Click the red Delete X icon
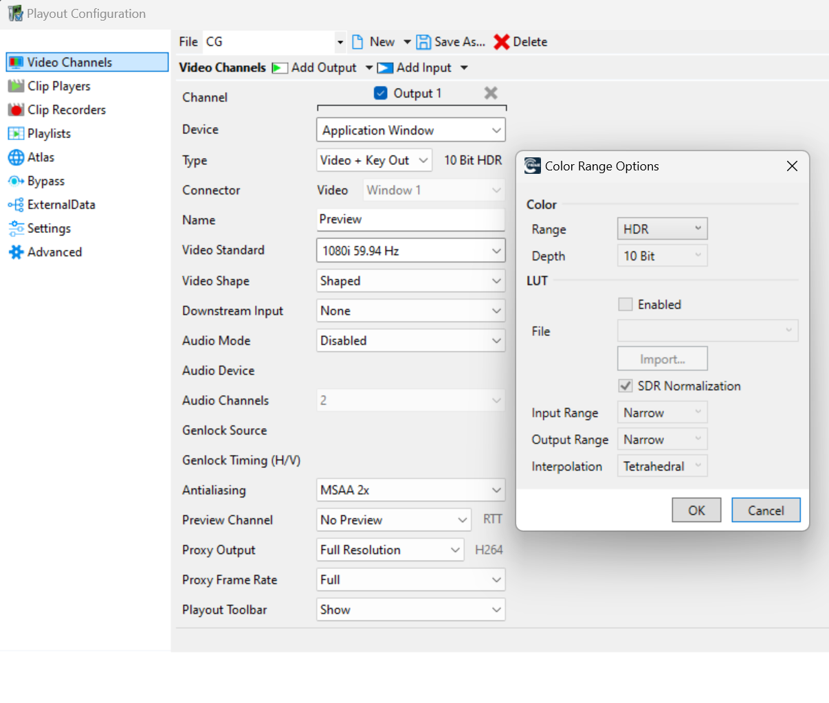The width and height of the screenshot is (829, 703). click(x=502, y=42)
